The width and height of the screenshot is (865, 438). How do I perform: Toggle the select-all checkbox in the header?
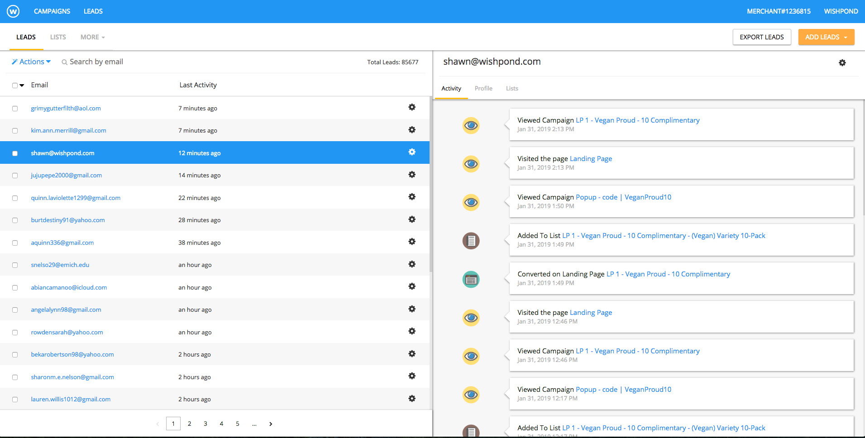coord(15,85)
